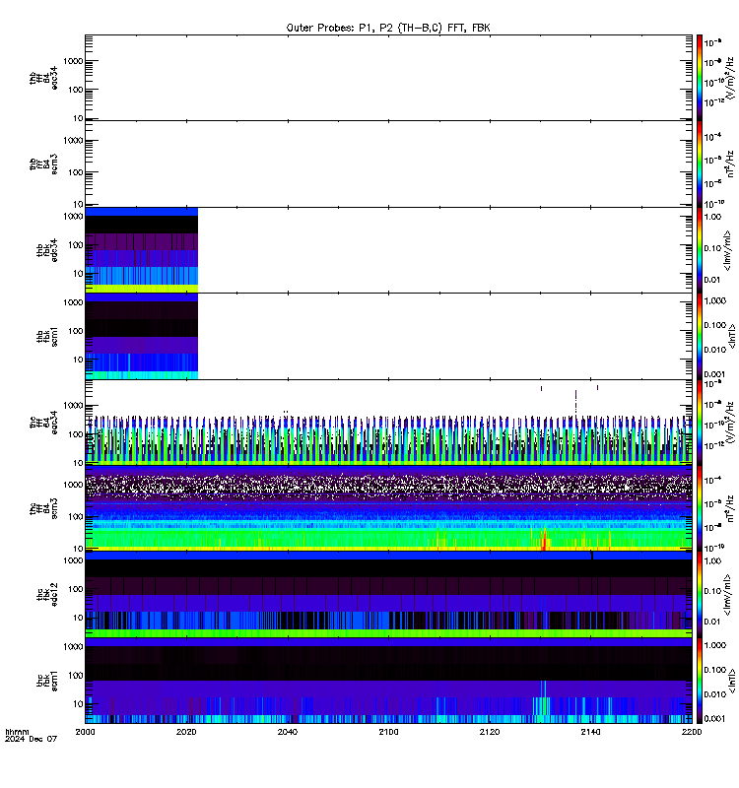
Task: Click the plot title "Outer Probes: P1, P2 (TH-B,C) FFT, FBK"
Action: coord(388,28)
